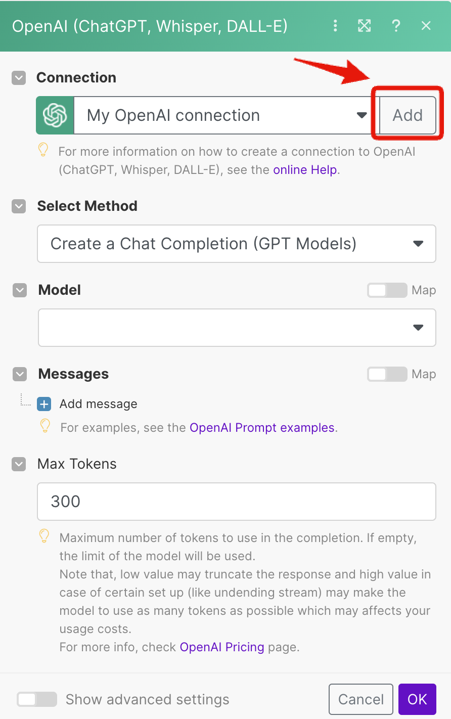
Task: Open the My OpenAI connection dropdown
Action: click(x=222, y=115)
